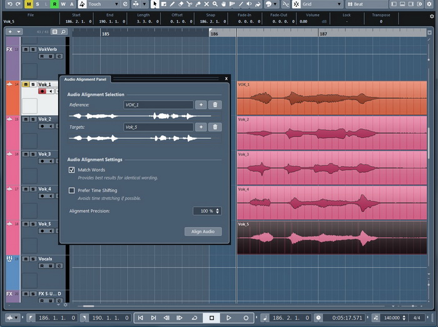Select the Vok_4 audio event
Viewport: 438px width, 327px height.
332,203
